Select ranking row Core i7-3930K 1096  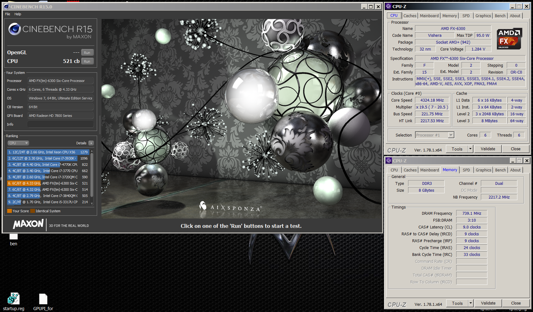point(48,158)
